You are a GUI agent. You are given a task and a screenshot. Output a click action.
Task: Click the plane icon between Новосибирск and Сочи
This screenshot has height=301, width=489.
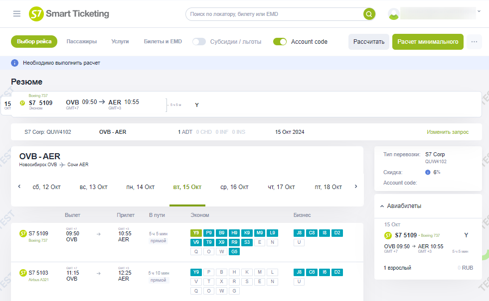click(x=62, y=165)
